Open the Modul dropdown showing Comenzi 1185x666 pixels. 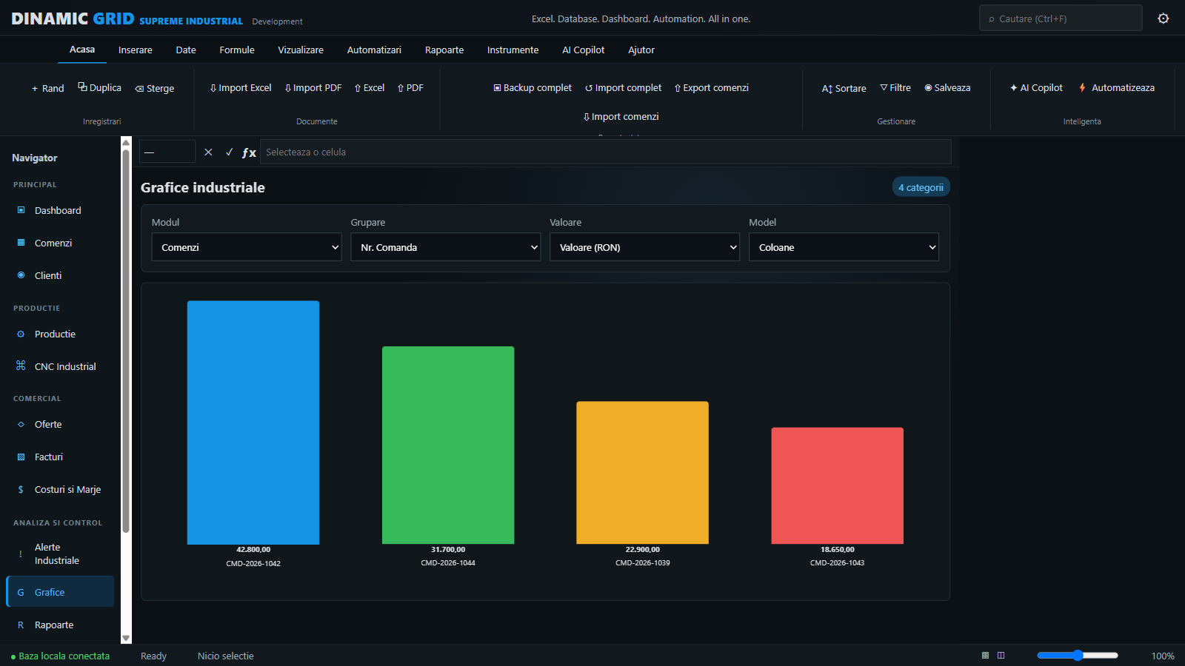point(247,247)
